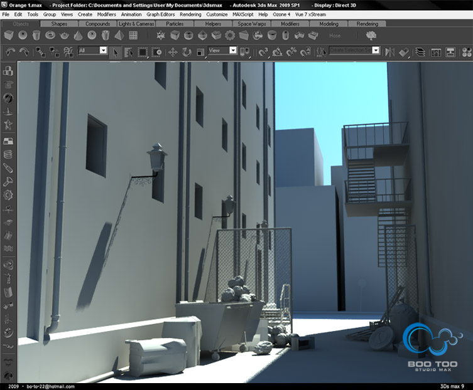Click the star icon in left sidebar
The height and width of the screenshot is (390, 473).
pyautogui.click(x=8, y=124)
